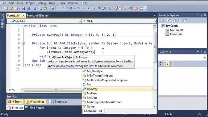208x117 pixels.
Task: Collapse the btnAdd_Click Sub region
Action: tap(23, 43)
